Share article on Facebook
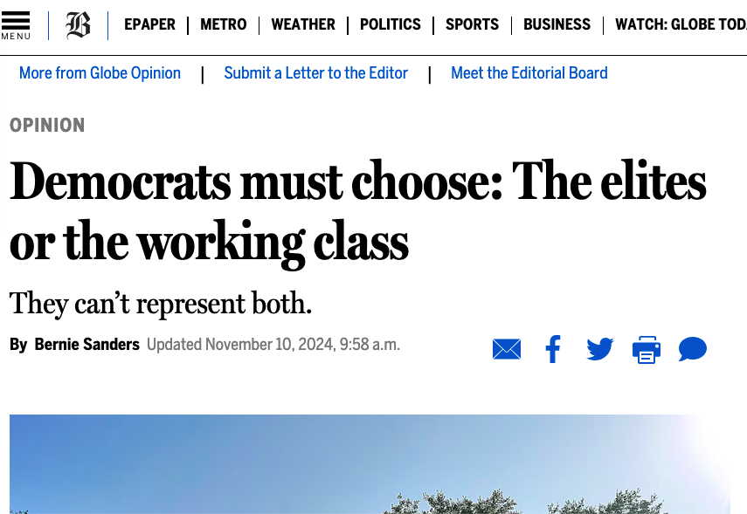Viewport: 747px width, 514px height. [553, 350]
